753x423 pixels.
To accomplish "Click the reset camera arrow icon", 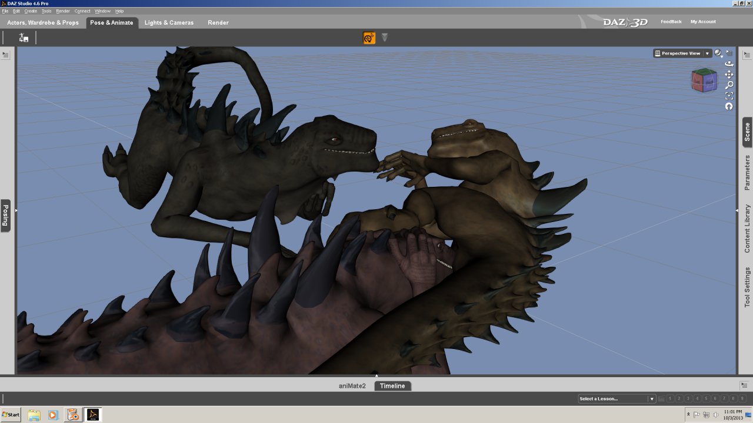I will tap(729, 106).
